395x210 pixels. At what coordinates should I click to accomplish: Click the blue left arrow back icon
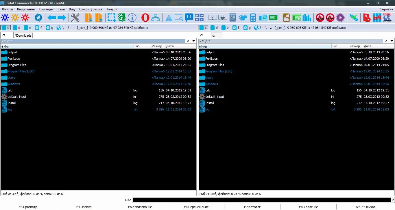(x=52, y=18)
